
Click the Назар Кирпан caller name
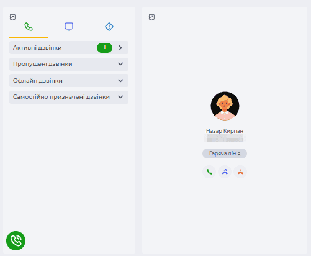coord(225,131)
